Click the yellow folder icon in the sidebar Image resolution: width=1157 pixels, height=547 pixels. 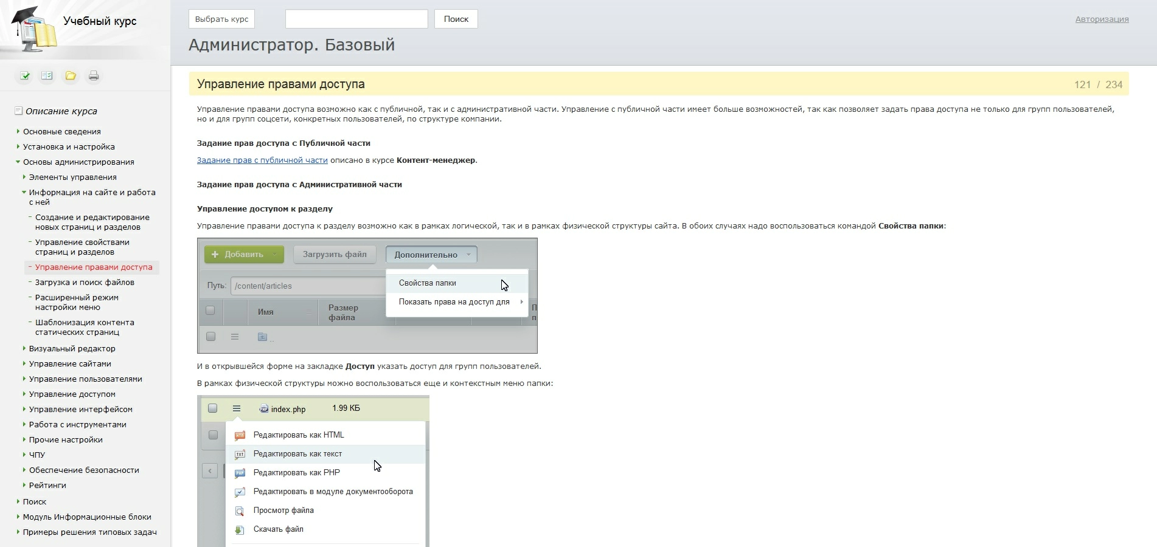tap(71, 76)
